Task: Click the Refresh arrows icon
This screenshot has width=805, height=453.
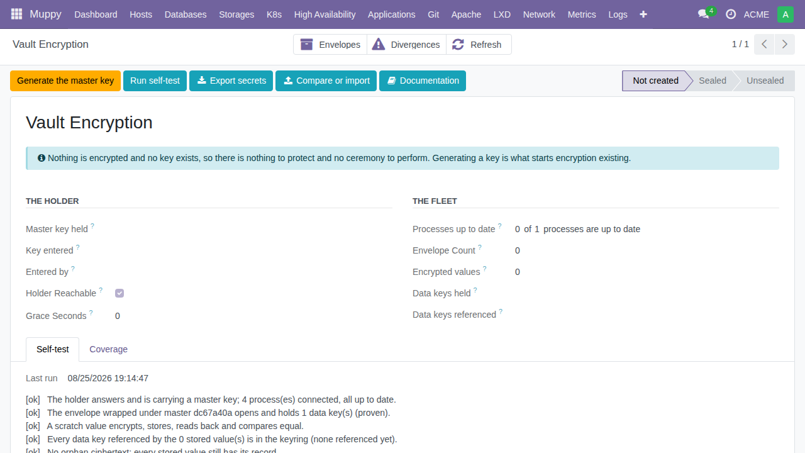Action: (x=458, y=44)
